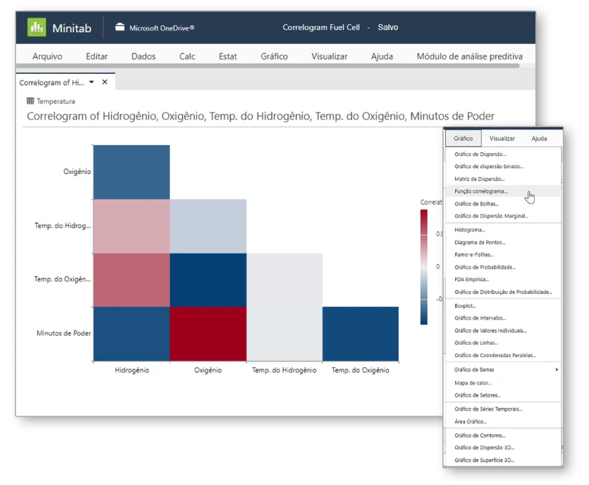Screen dimensions: 589x485
Task: Choose Gráfico de Séries Temporais... entry
Action: (503, 409)
